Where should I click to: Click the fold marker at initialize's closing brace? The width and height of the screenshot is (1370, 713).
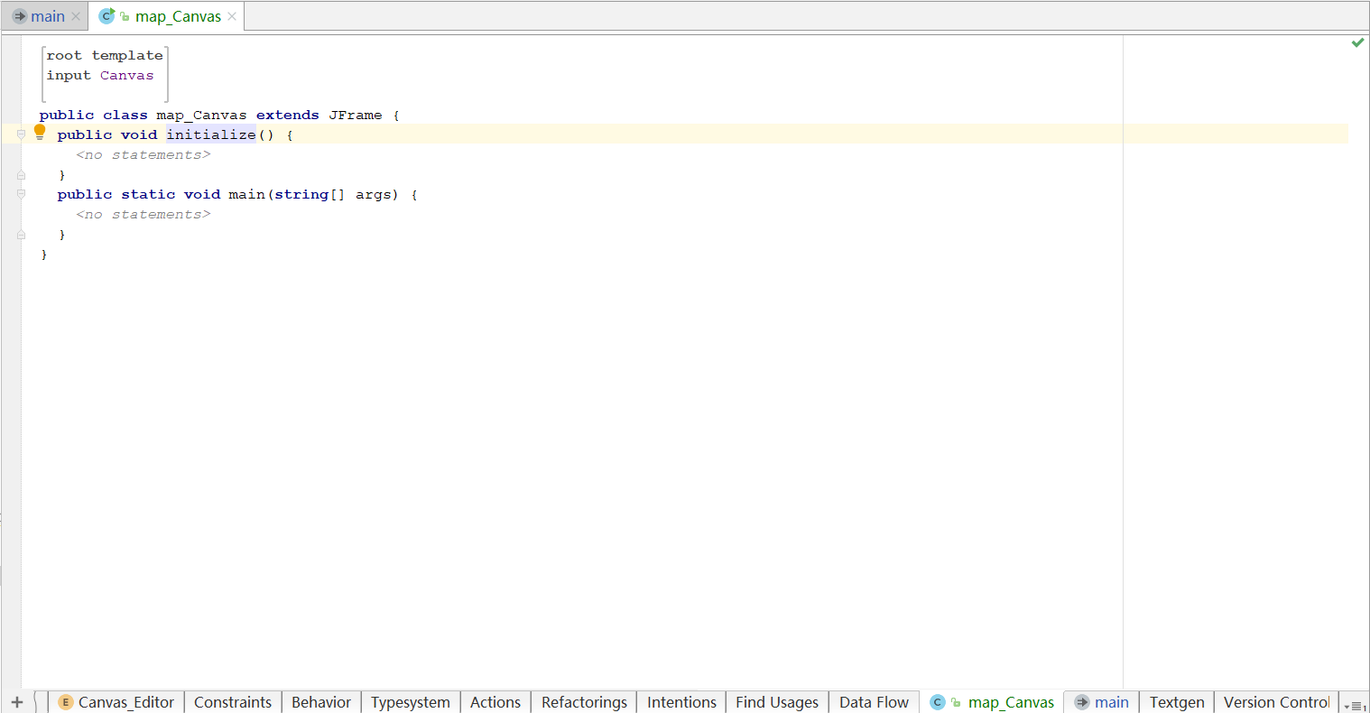click(20, 173)
